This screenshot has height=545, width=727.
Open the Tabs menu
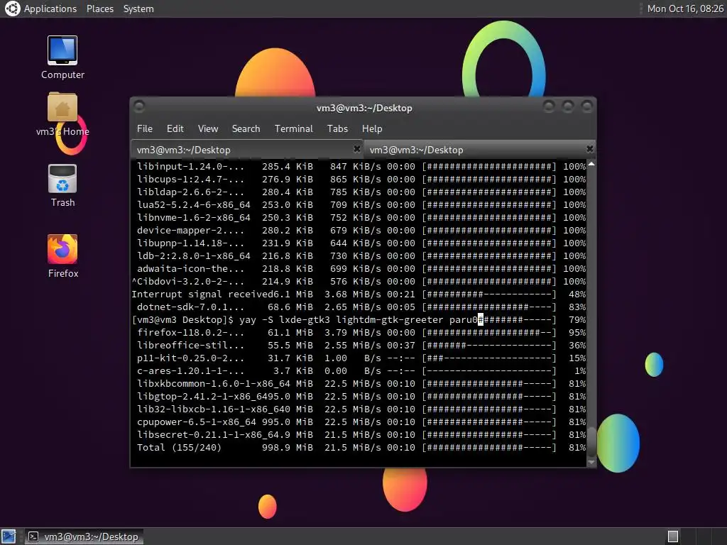(337, 129)
